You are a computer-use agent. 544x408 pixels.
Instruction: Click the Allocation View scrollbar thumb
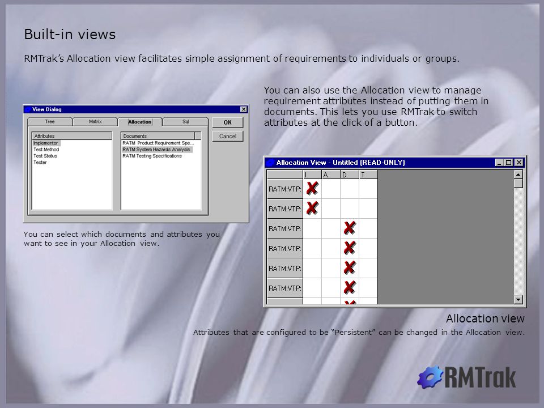pos(518,184)
